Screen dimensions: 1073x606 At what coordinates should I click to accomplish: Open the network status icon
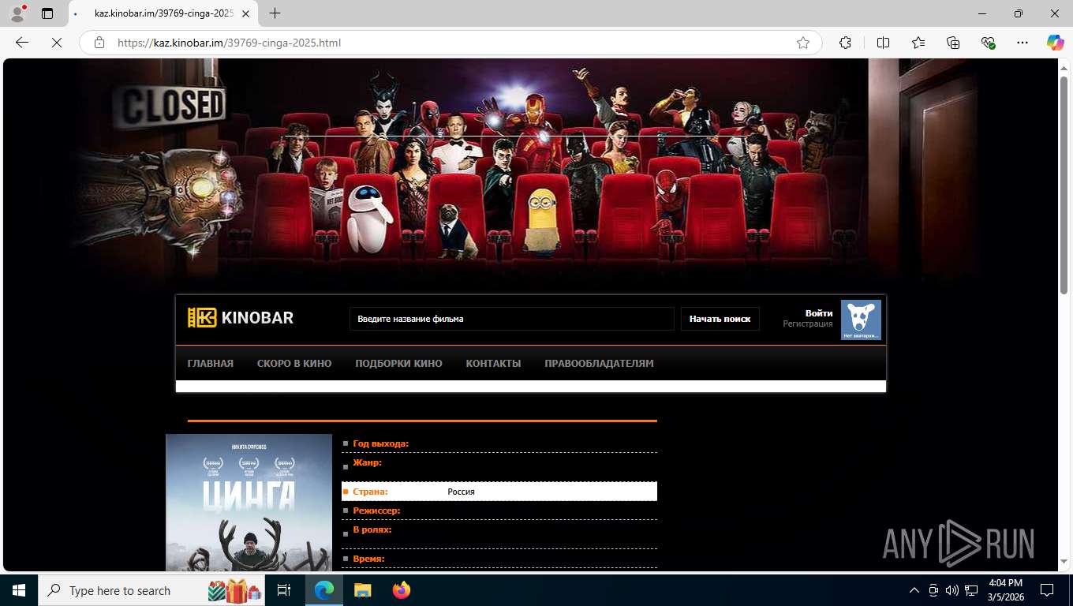click(x=971, y=590)
